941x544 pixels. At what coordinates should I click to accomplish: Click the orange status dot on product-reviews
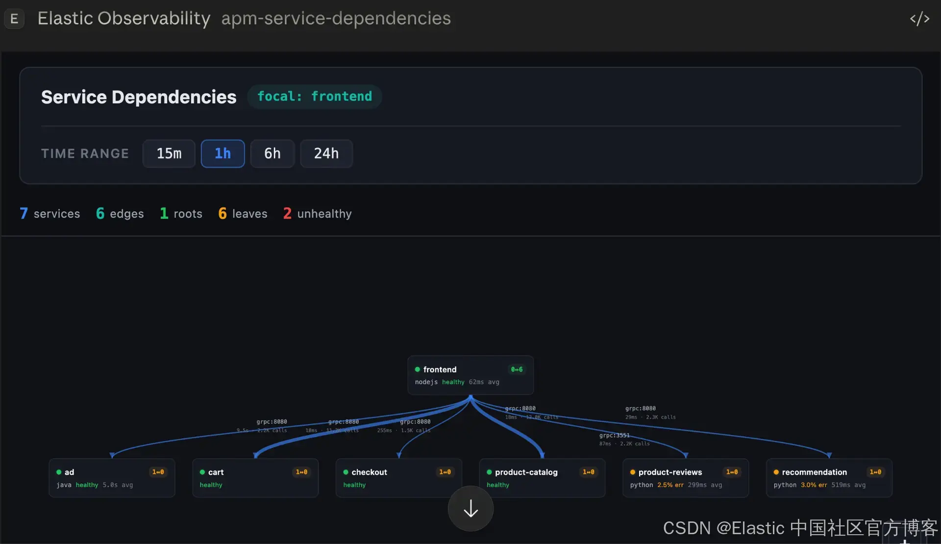(x=633, y=472)
